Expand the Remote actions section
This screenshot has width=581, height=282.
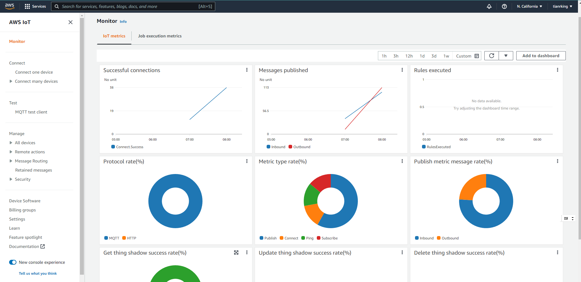11,152
